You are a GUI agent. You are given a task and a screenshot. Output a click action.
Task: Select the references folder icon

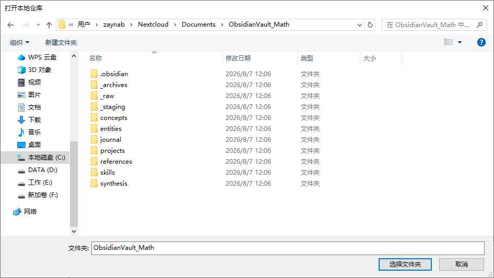click(94, 162)
